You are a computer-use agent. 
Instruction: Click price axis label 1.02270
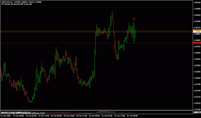click(197, 97)
